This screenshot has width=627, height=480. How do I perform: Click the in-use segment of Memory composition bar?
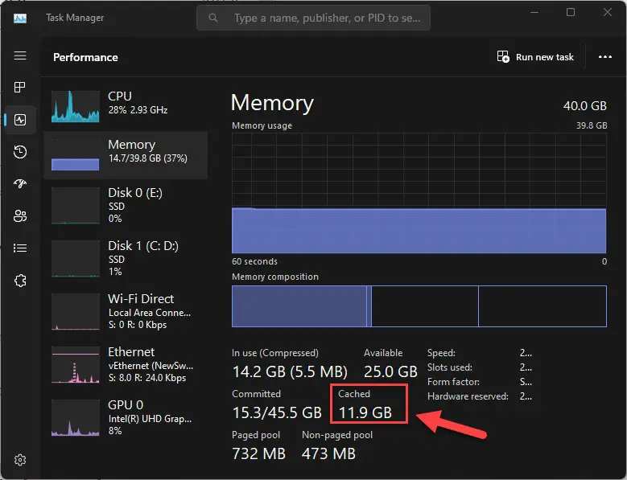[x=299, y=306]
